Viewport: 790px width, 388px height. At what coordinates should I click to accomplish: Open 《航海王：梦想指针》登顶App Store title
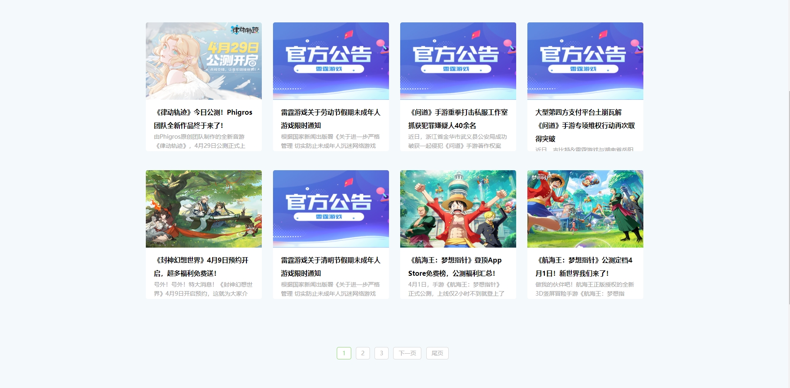point(455,267)
